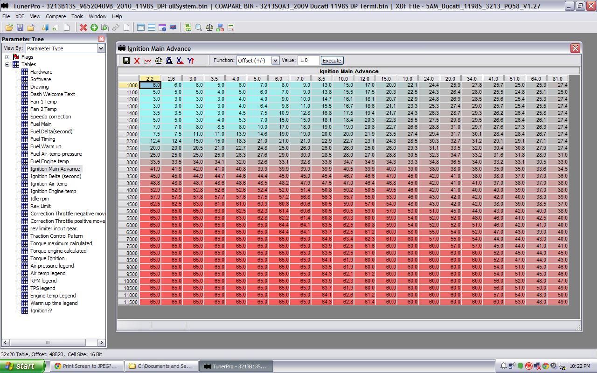
Task: Click the 1000 rpm row header
Action: (x=129, y=85)
